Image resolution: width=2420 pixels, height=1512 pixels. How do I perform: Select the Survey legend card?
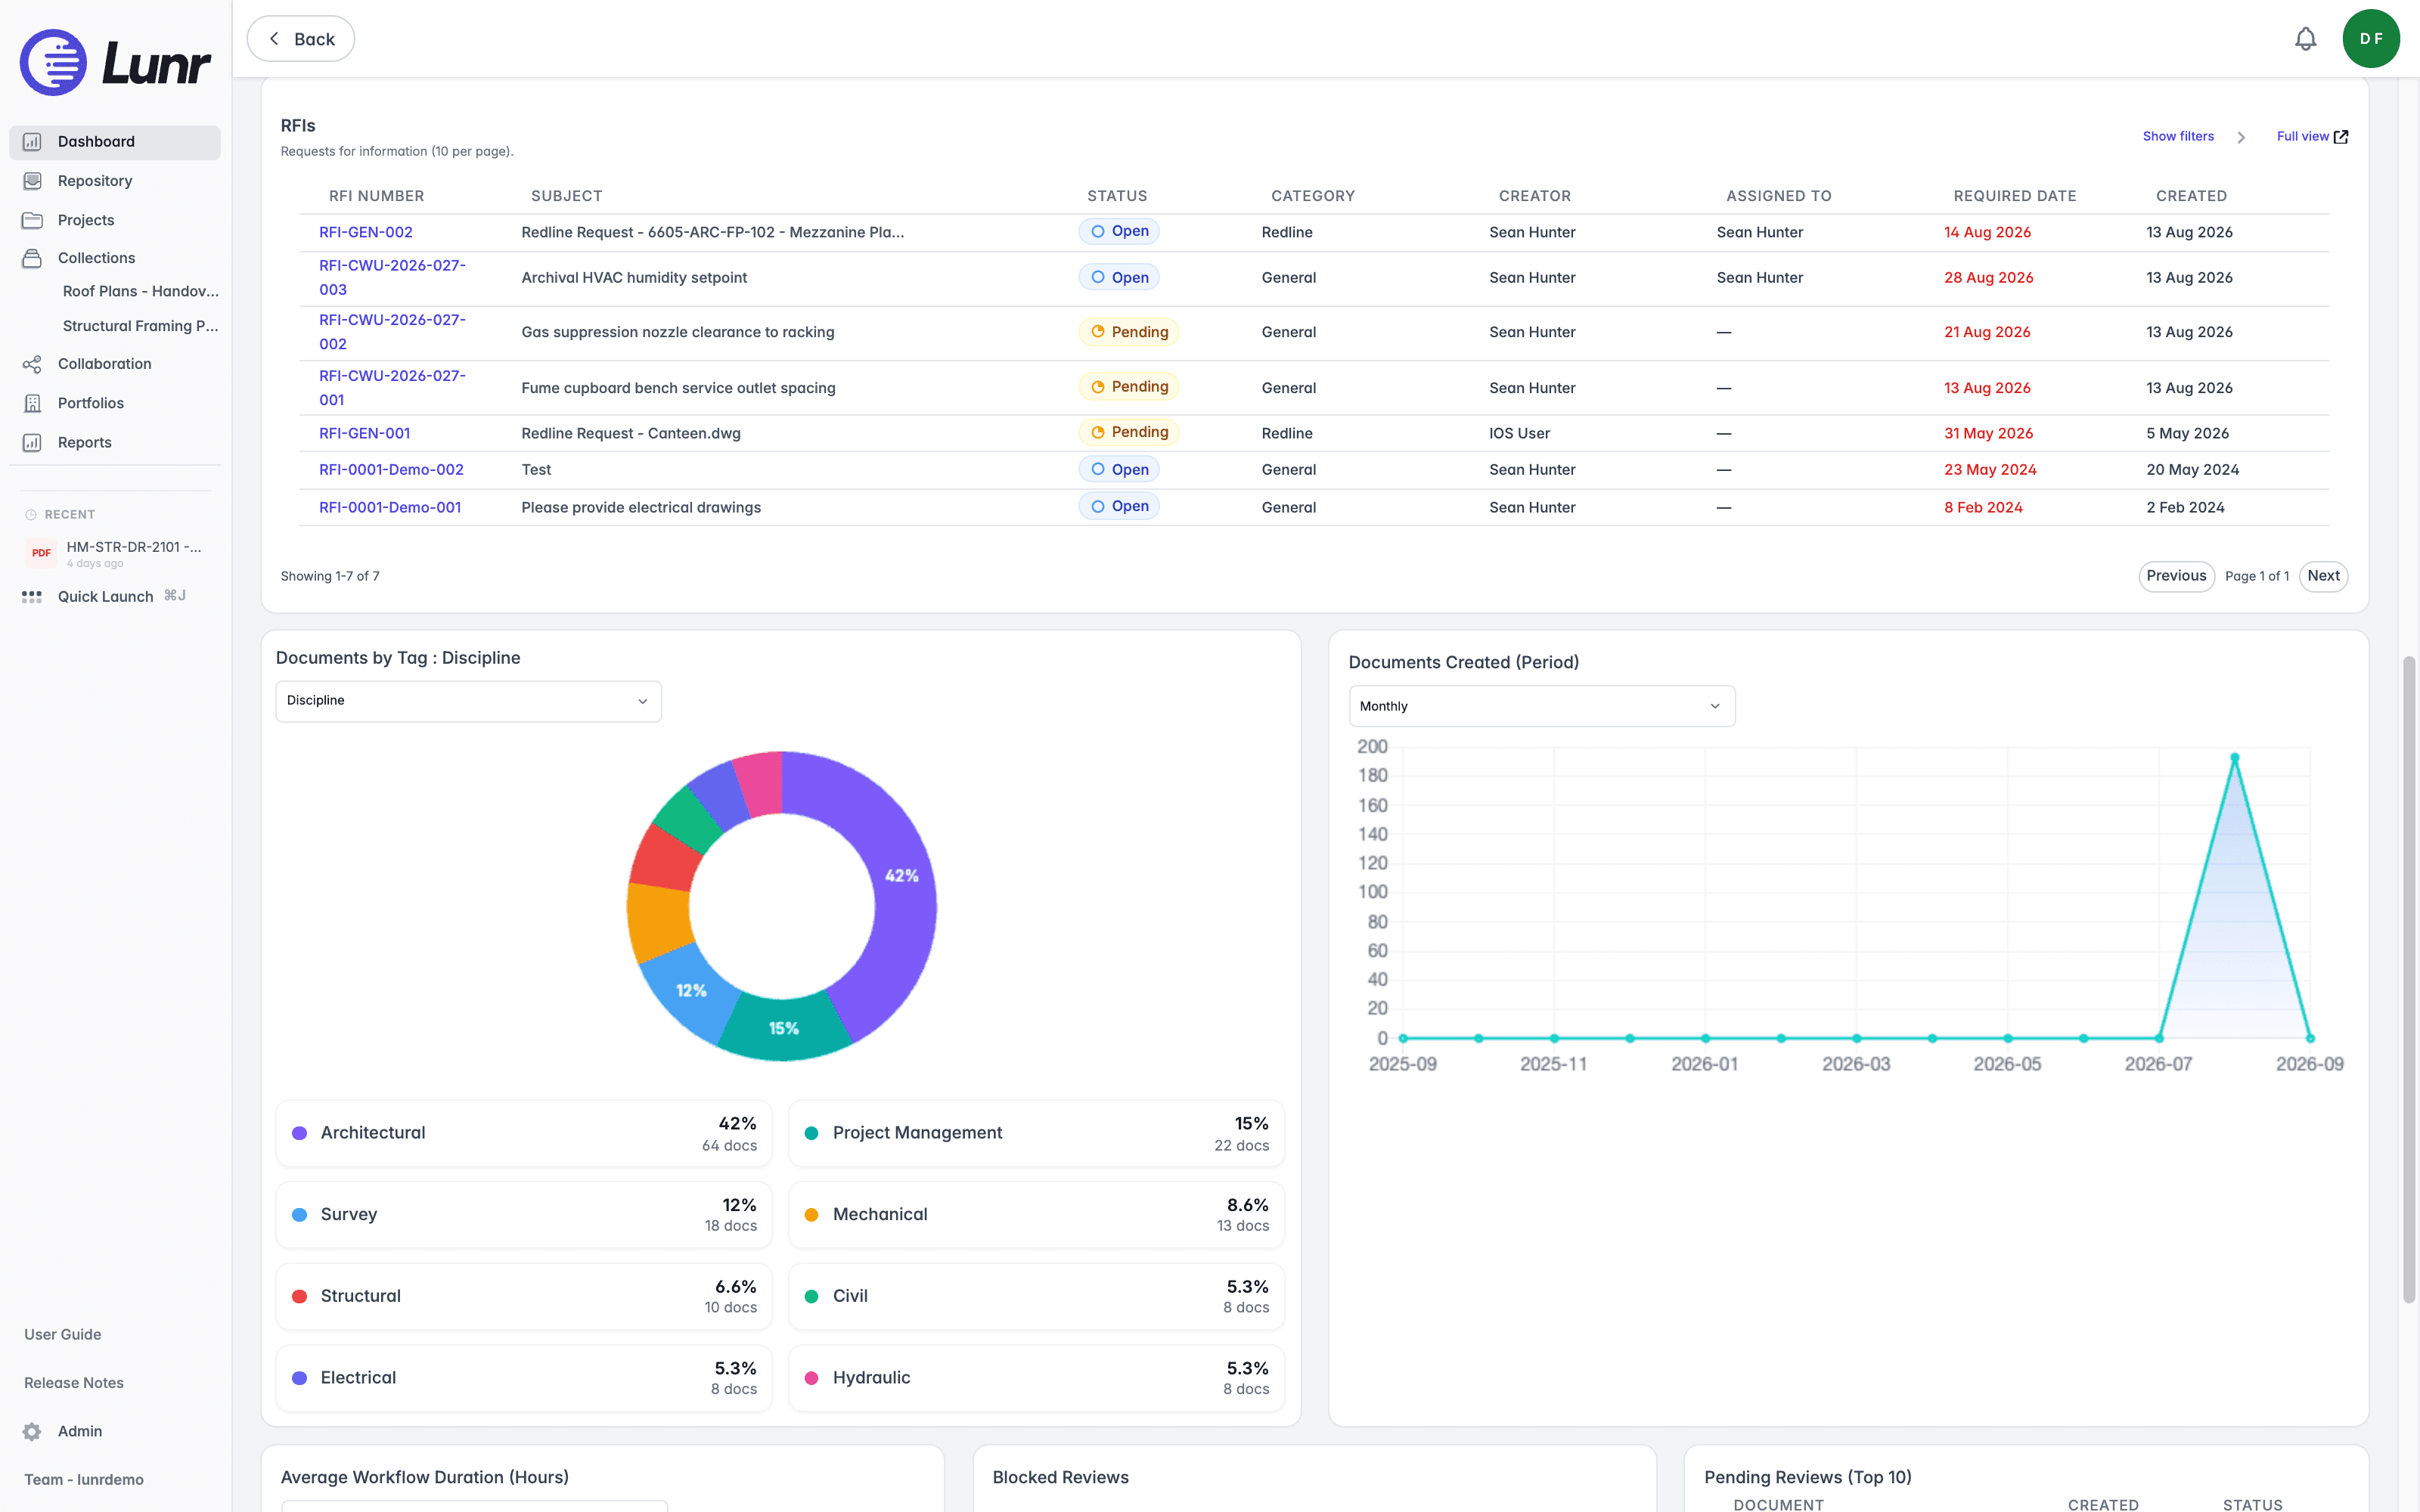[x=524, y=1215]
